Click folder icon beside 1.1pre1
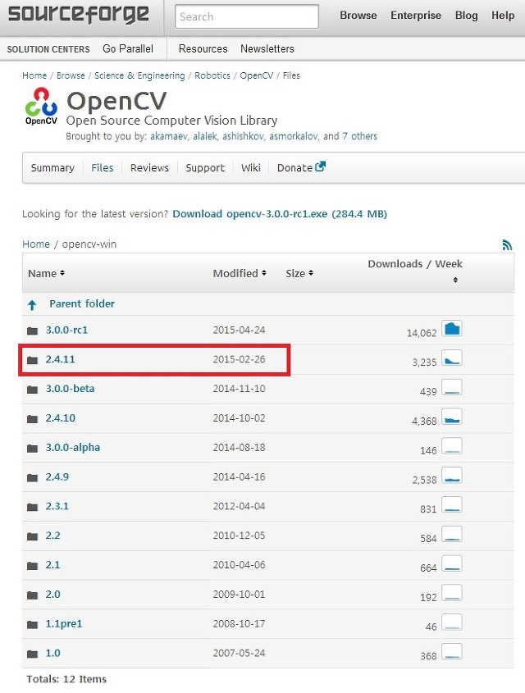525x693 pixels. [x=32, y=624]
